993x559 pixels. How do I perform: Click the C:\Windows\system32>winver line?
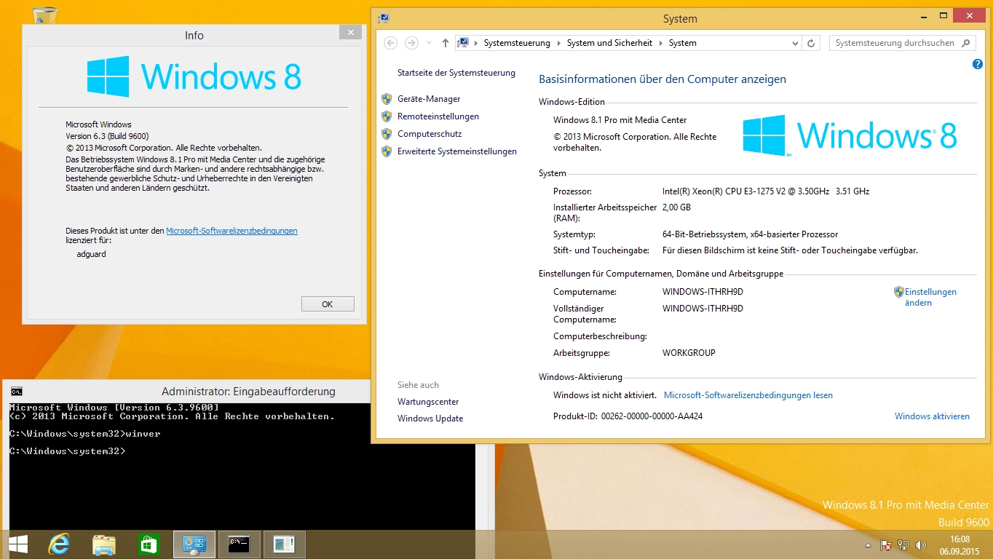tap(85, 434)
